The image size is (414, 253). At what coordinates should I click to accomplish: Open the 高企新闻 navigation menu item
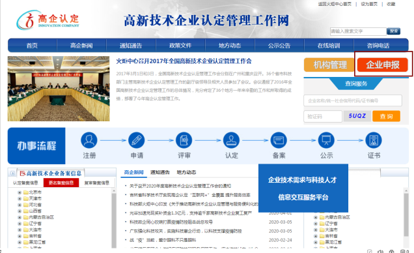point(81,46)
